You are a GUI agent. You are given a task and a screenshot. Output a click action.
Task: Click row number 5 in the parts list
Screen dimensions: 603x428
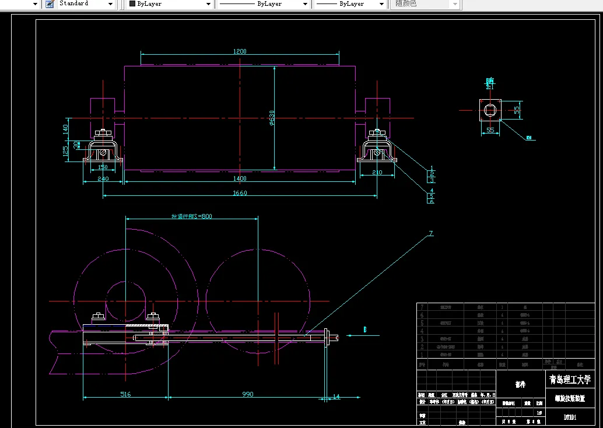(422, 323)
